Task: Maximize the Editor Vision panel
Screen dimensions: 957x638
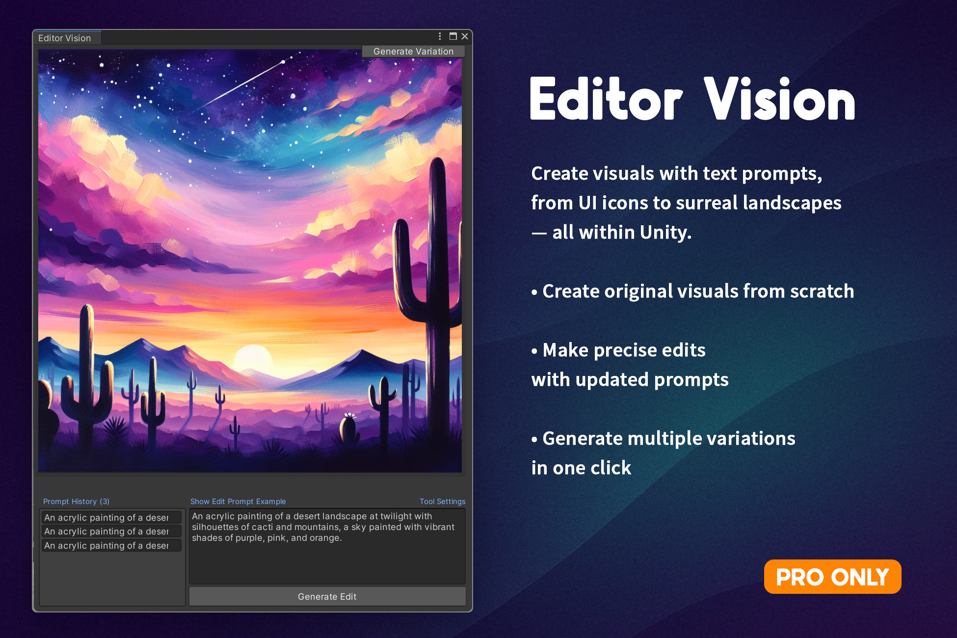Action: pos(453,36)
